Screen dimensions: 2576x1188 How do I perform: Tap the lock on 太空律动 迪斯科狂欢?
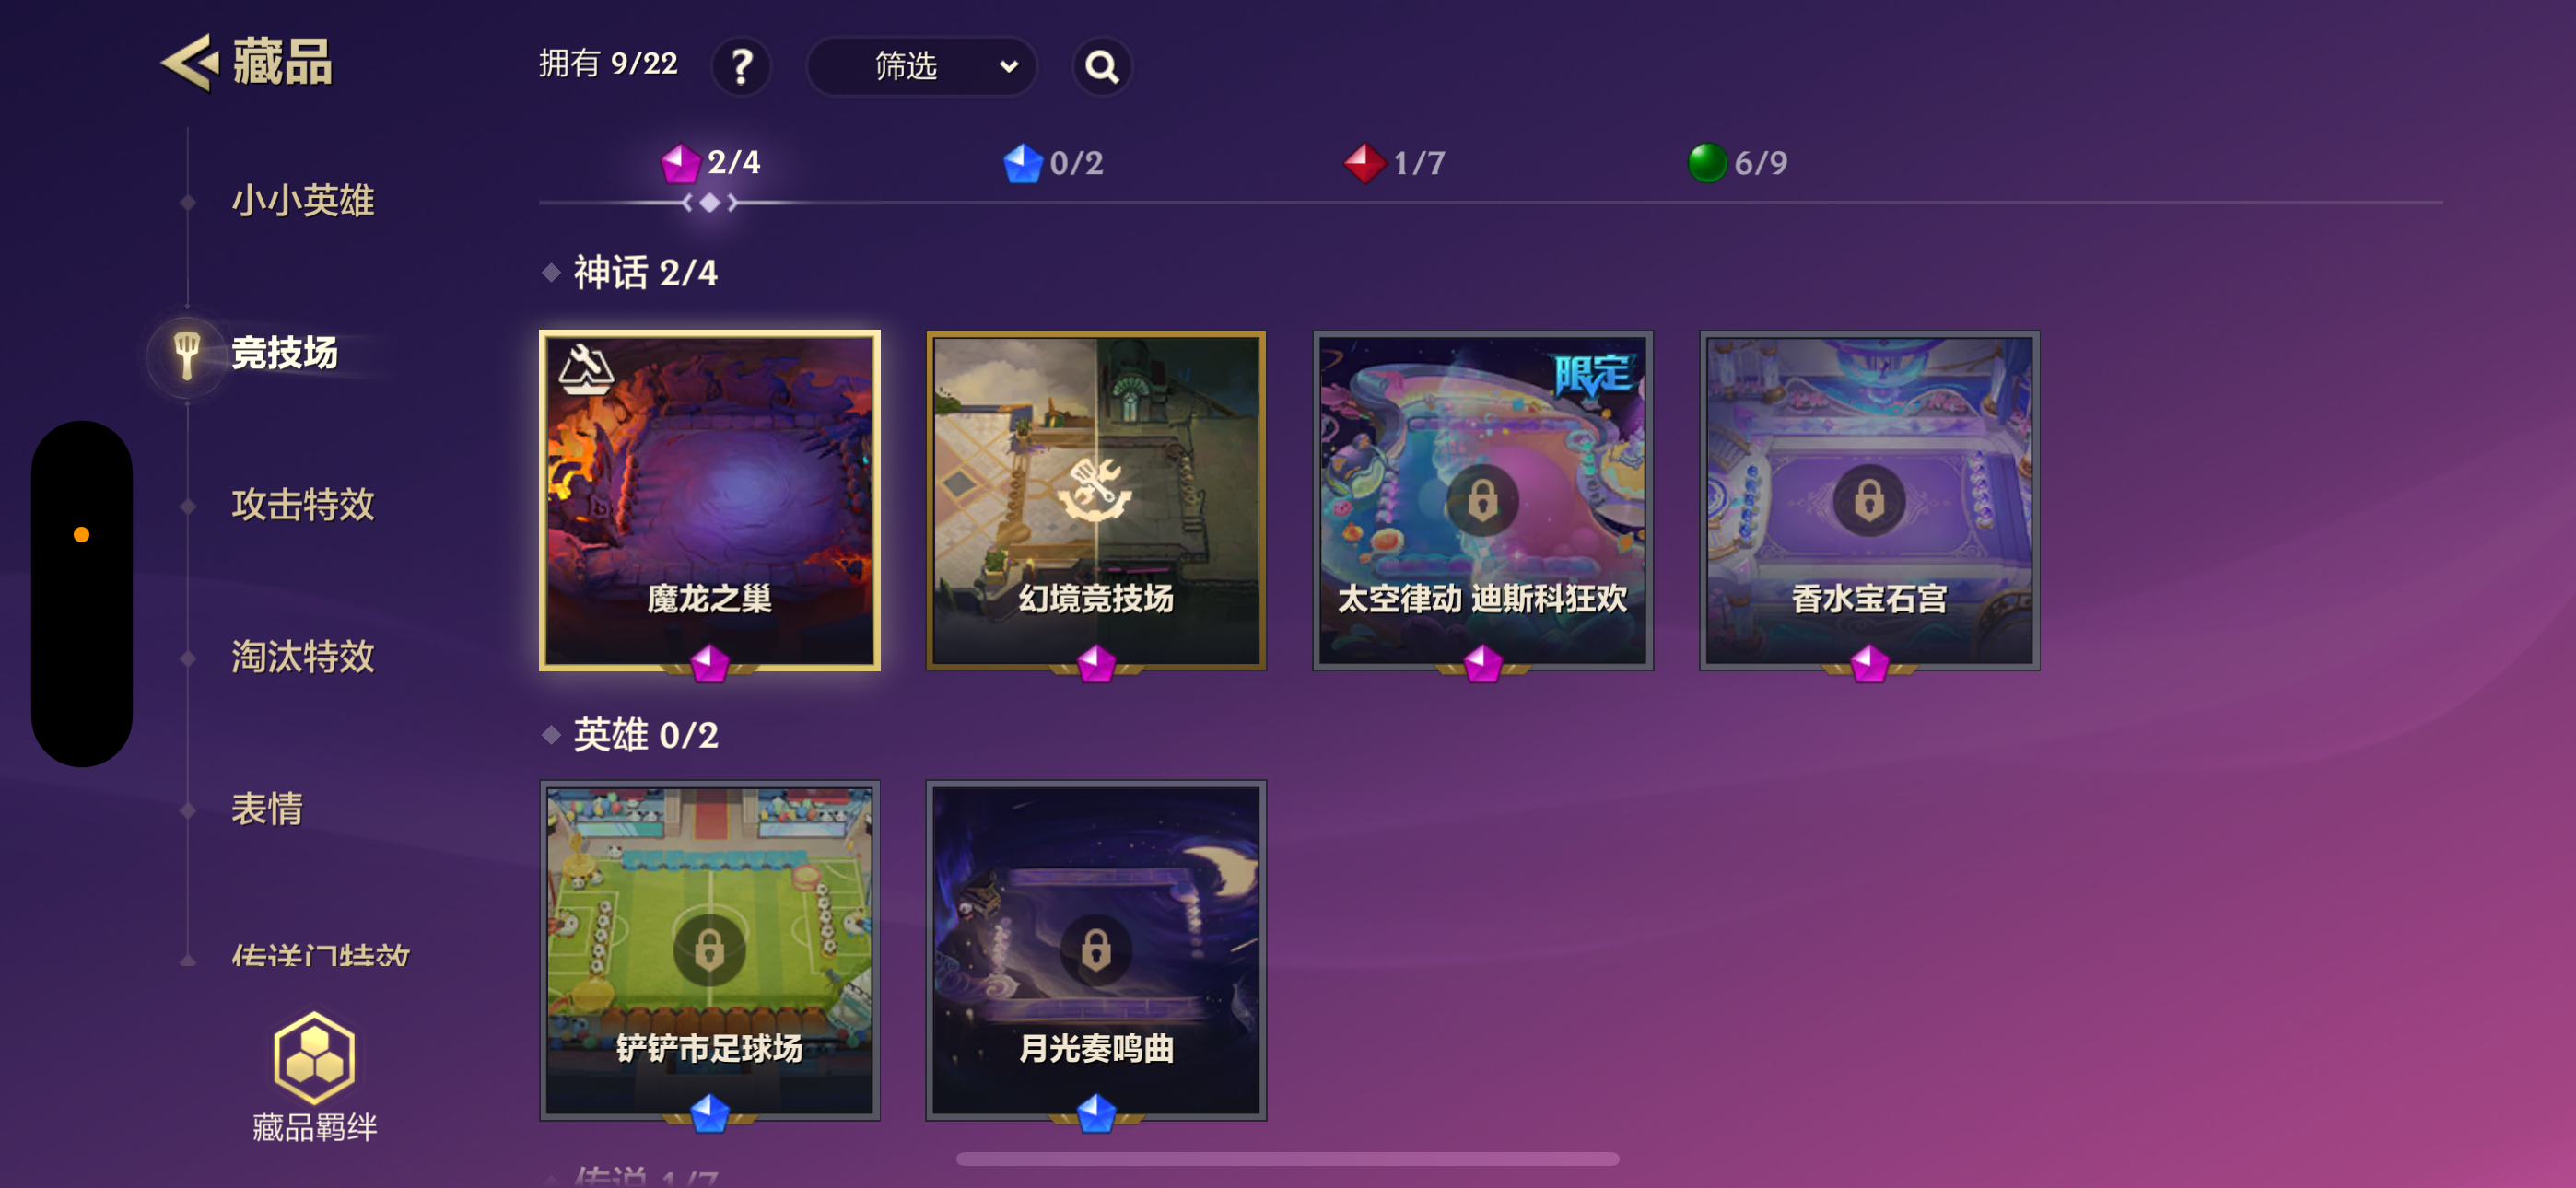[x=1482, y=500]
